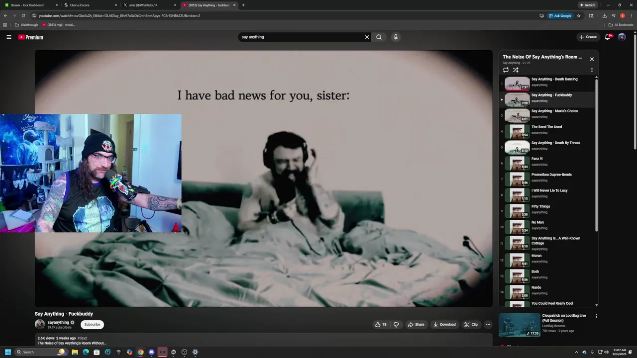Dislike the video with thumbs down
This screenshot has height=358, width=637.
[x=396, y=325]
